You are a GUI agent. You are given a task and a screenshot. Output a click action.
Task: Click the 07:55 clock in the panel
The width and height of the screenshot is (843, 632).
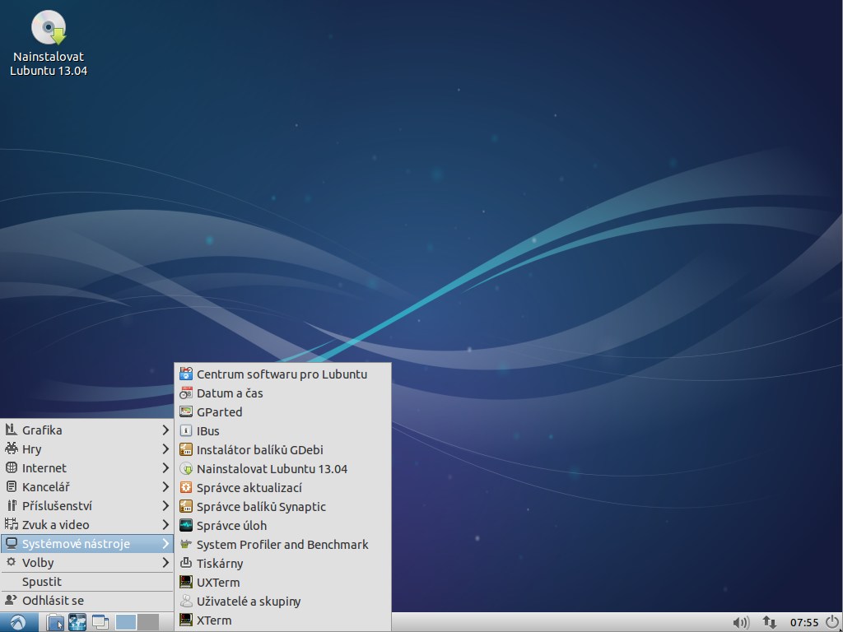pos(804,622)
